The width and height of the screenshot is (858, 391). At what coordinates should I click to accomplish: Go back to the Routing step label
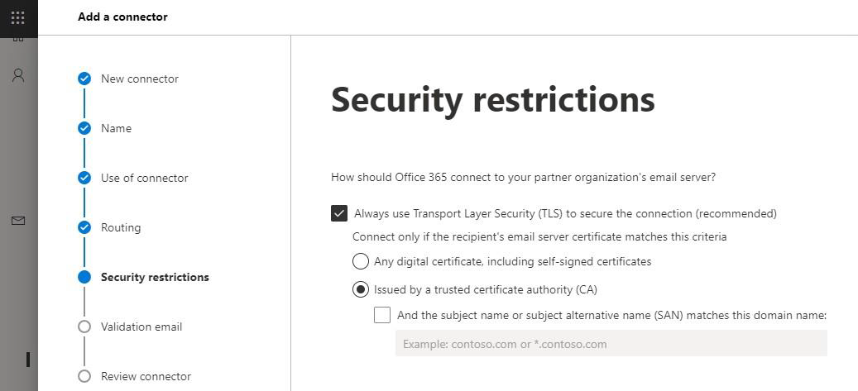(121, 227)
